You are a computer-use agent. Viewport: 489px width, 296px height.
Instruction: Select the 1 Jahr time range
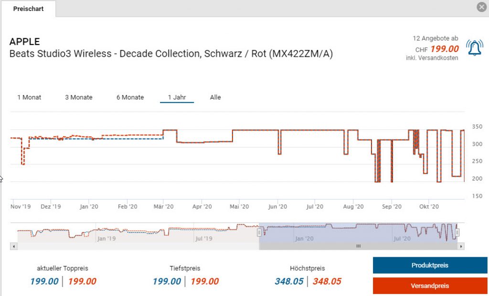177,97
